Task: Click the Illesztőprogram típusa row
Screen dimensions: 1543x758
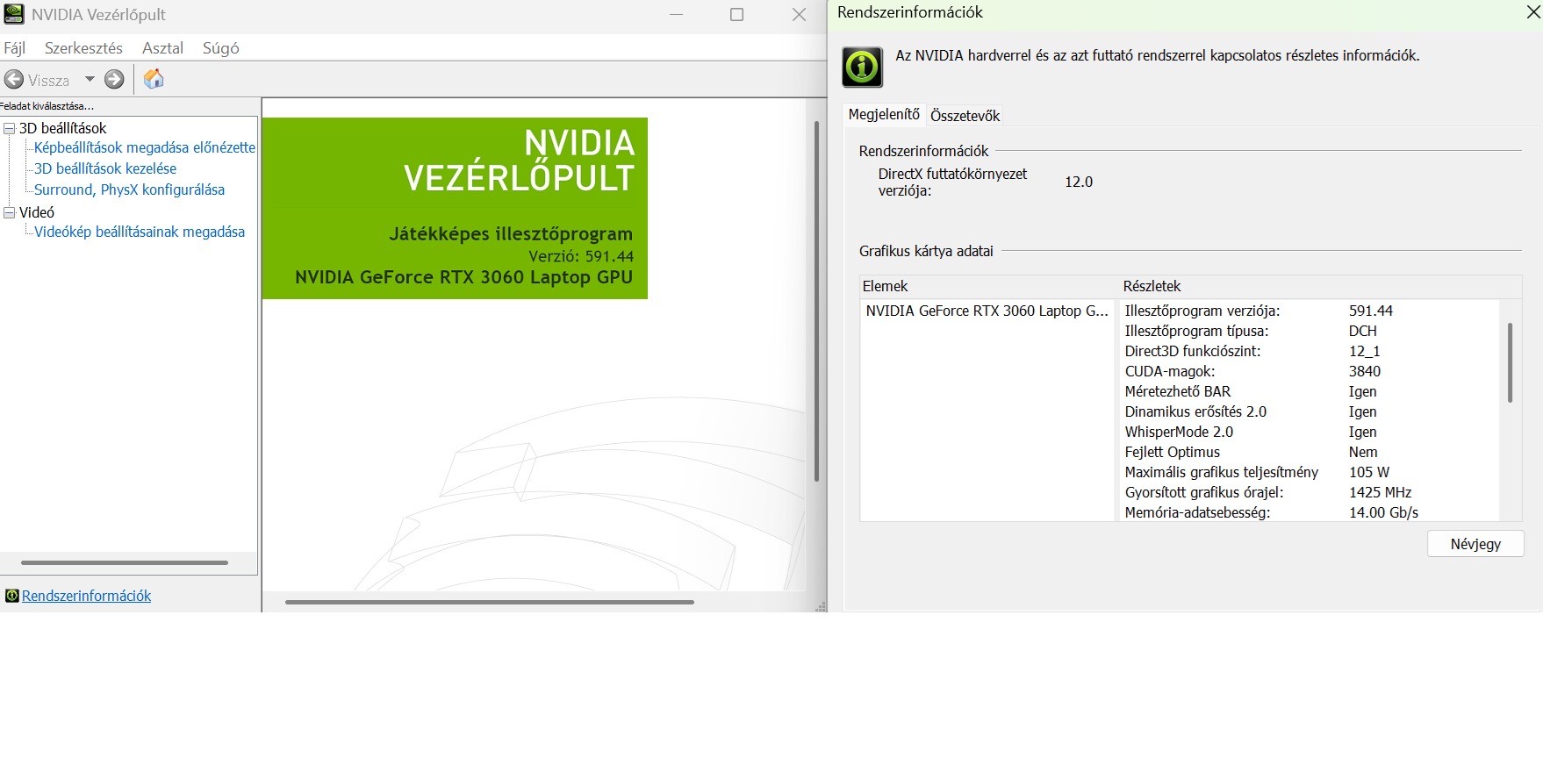Action: 1310,331
